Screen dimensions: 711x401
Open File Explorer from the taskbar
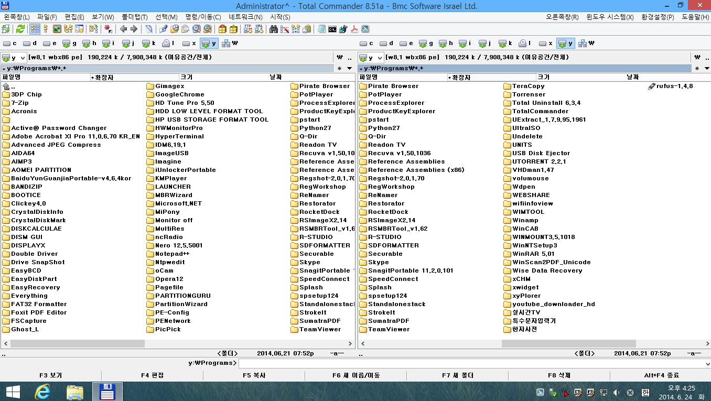point(75,392)
